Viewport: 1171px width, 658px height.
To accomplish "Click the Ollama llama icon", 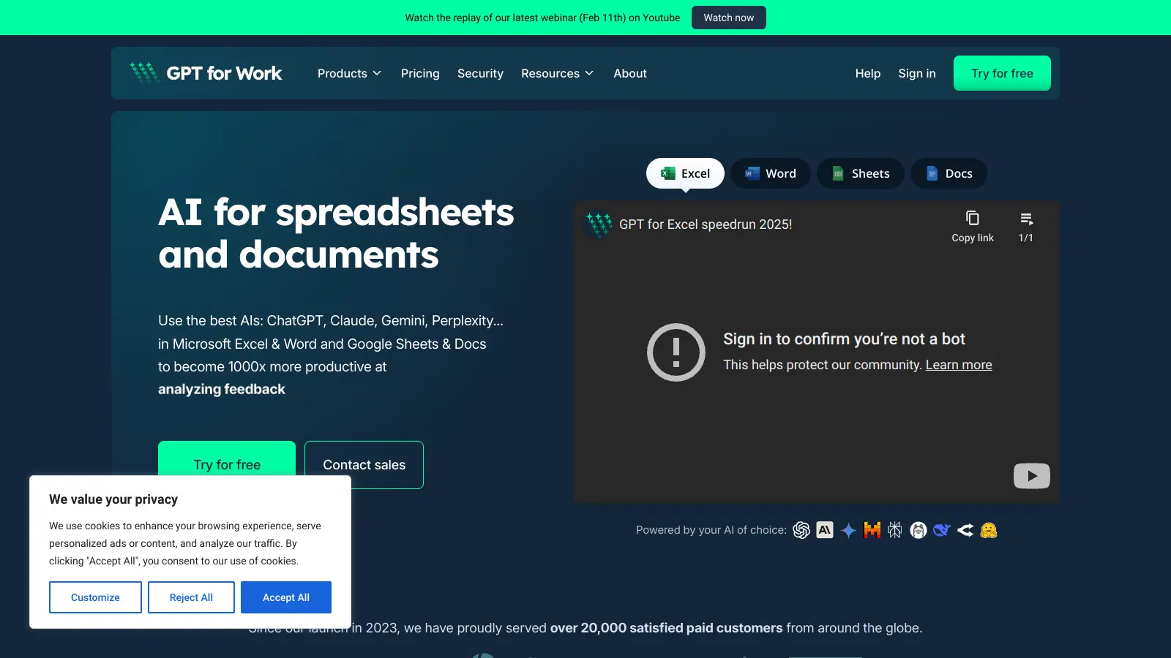I will (919, 529).
